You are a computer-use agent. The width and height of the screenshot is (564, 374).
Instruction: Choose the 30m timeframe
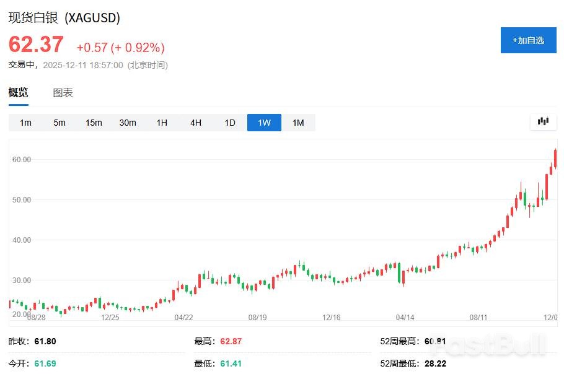[x=128, y=123]
